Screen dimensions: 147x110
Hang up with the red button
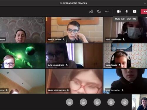pos(144,11)
